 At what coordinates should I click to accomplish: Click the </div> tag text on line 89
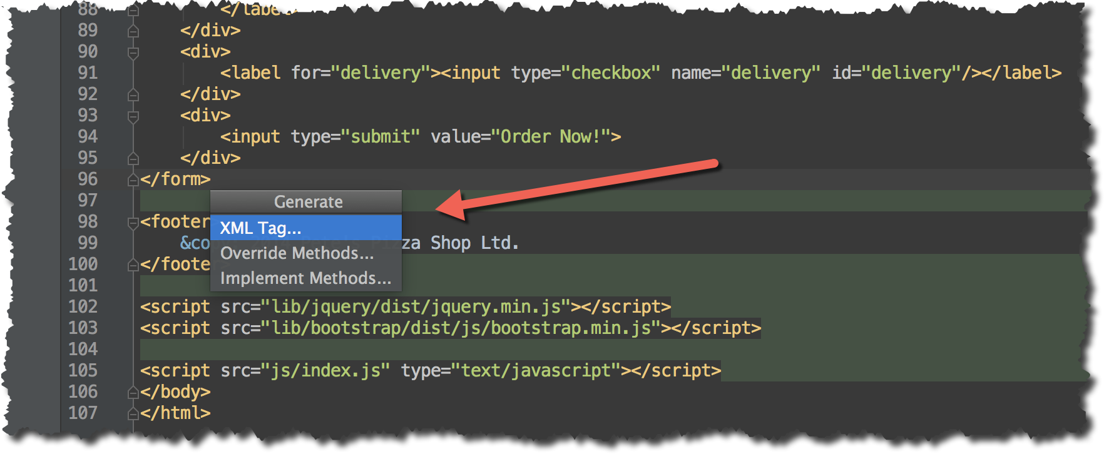pos(210,30)
